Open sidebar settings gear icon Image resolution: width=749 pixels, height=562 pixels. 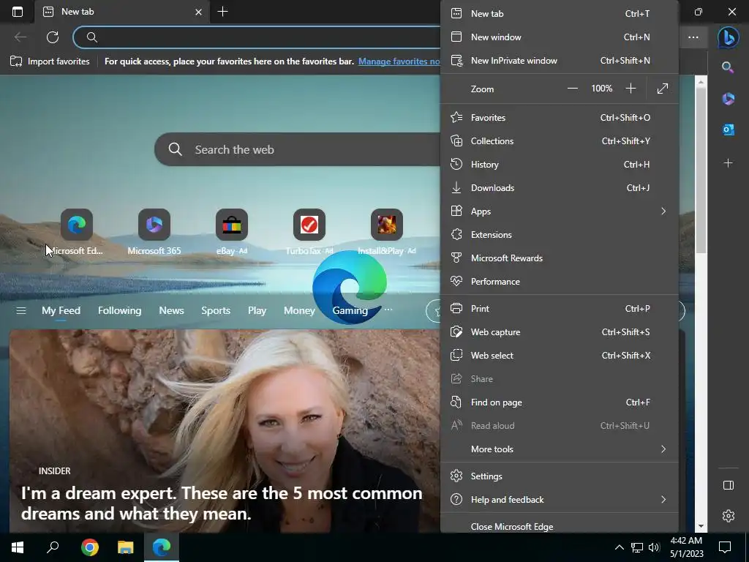tap(729, 516)
